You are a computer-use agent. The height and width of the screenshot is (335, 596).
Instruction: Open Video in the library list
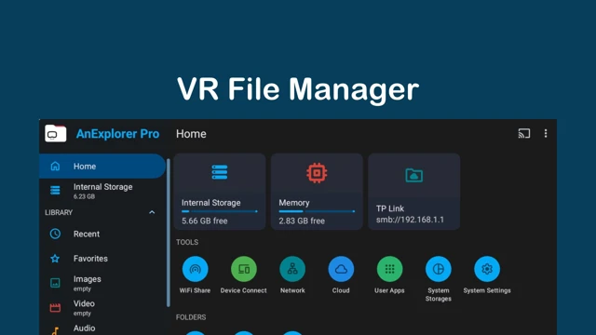(102, 308)
